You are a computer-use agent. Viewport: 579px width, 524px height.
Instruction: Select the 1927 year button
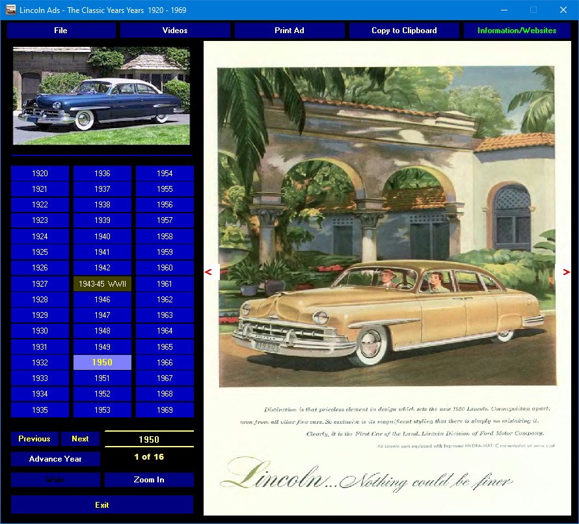(40, 283)
